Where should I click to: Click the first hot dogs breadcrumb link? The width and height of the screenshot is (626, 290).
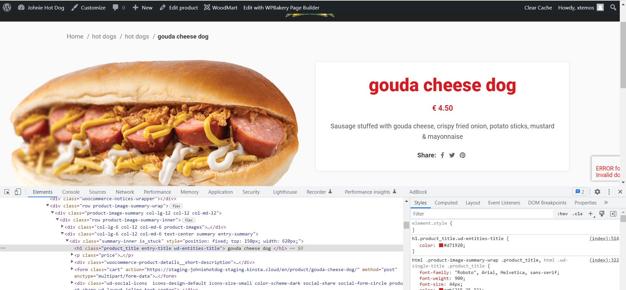pos(104,37)
